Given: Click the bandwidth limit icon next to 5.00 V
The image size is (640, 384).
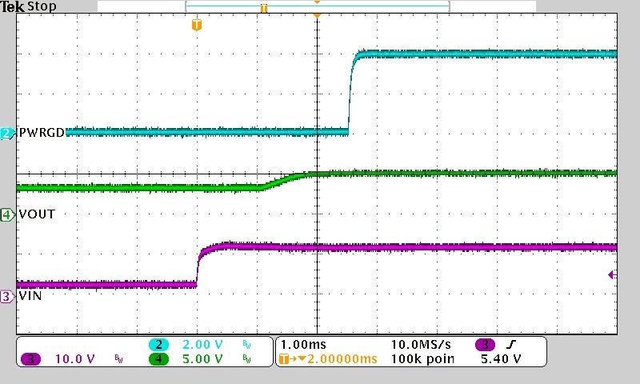Looking at the screenshot, I should (246, 359).
